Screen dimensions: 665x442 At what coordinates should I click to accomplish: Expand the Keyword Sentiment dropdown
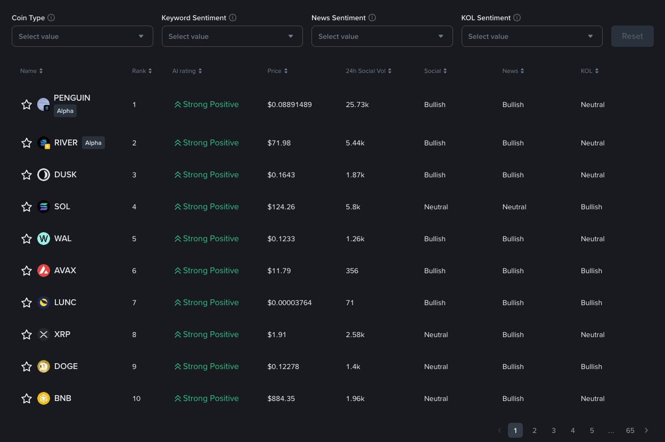click(x=232, y=36)
